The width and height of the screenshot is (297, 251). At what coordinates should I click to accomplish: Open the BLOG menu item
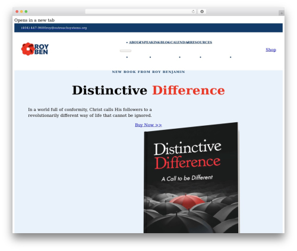coord(165,42)
